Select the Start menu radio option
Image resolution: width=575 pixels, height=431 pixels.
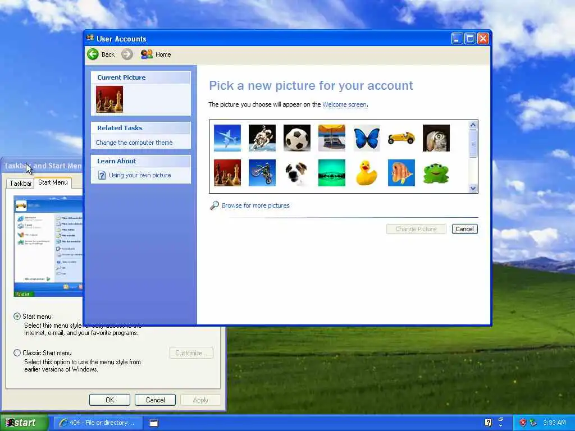point(17,317)
